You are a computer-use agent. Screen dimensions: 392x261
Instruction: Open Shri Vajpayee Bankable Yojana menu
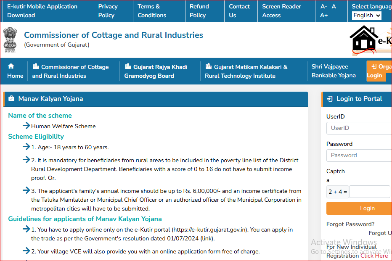tap(334, 71)
